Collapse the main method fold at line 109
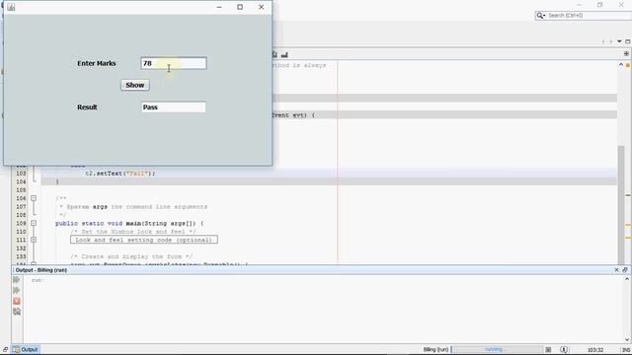 click(34, 223)
